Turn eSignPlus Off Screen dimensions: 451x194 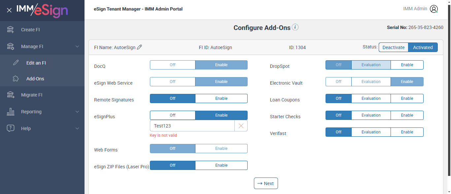[172, 115]
